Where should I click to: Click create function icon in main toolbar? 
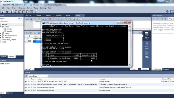pos(27,11)
